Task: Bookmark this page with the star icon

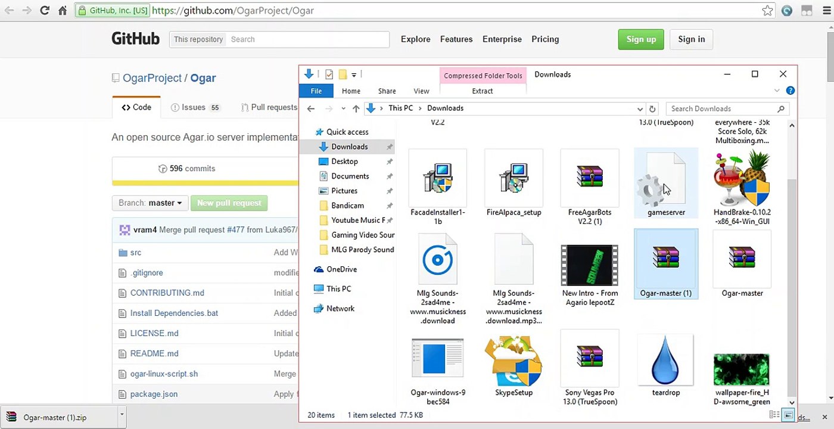Action: click(768, 11)
